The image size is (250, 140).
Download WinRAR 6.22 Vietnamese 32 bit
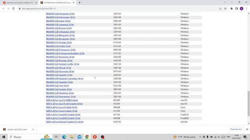click(x=61, y=96)
